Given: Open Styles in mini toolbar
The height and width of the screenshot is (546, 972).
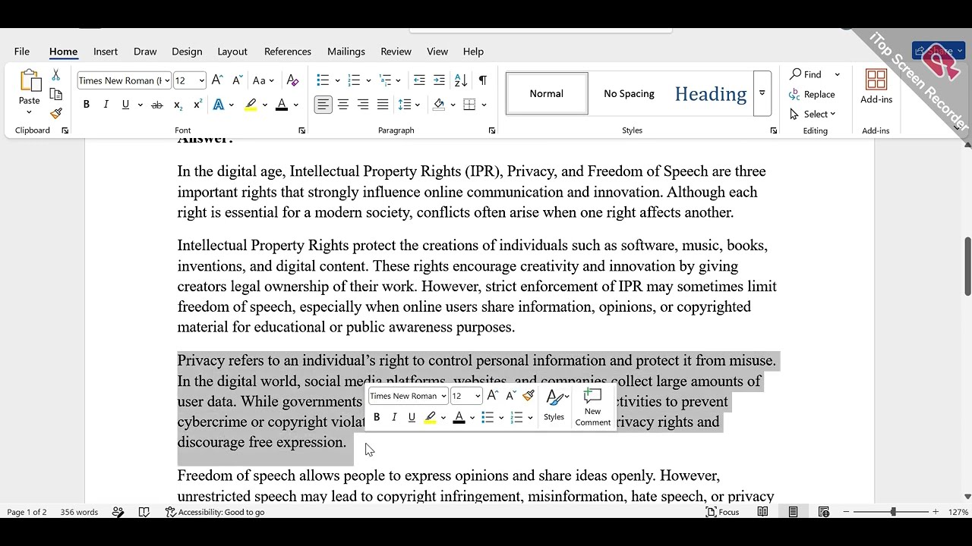Looking at the screenshot, I should click(554, 406).
